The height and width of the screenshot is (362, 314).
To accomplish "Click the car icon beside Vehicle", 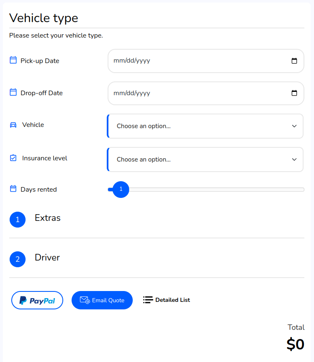I will (x=13, y=125).
